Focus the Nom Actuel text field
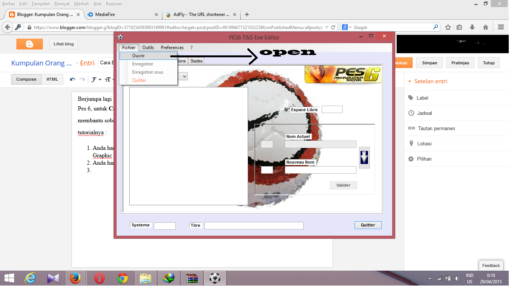 pyautogui.click(x=320, y=144)
